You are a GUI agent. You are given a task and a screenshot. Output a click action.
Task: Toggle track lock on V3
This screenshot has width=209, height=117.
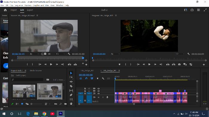point(85,88)
